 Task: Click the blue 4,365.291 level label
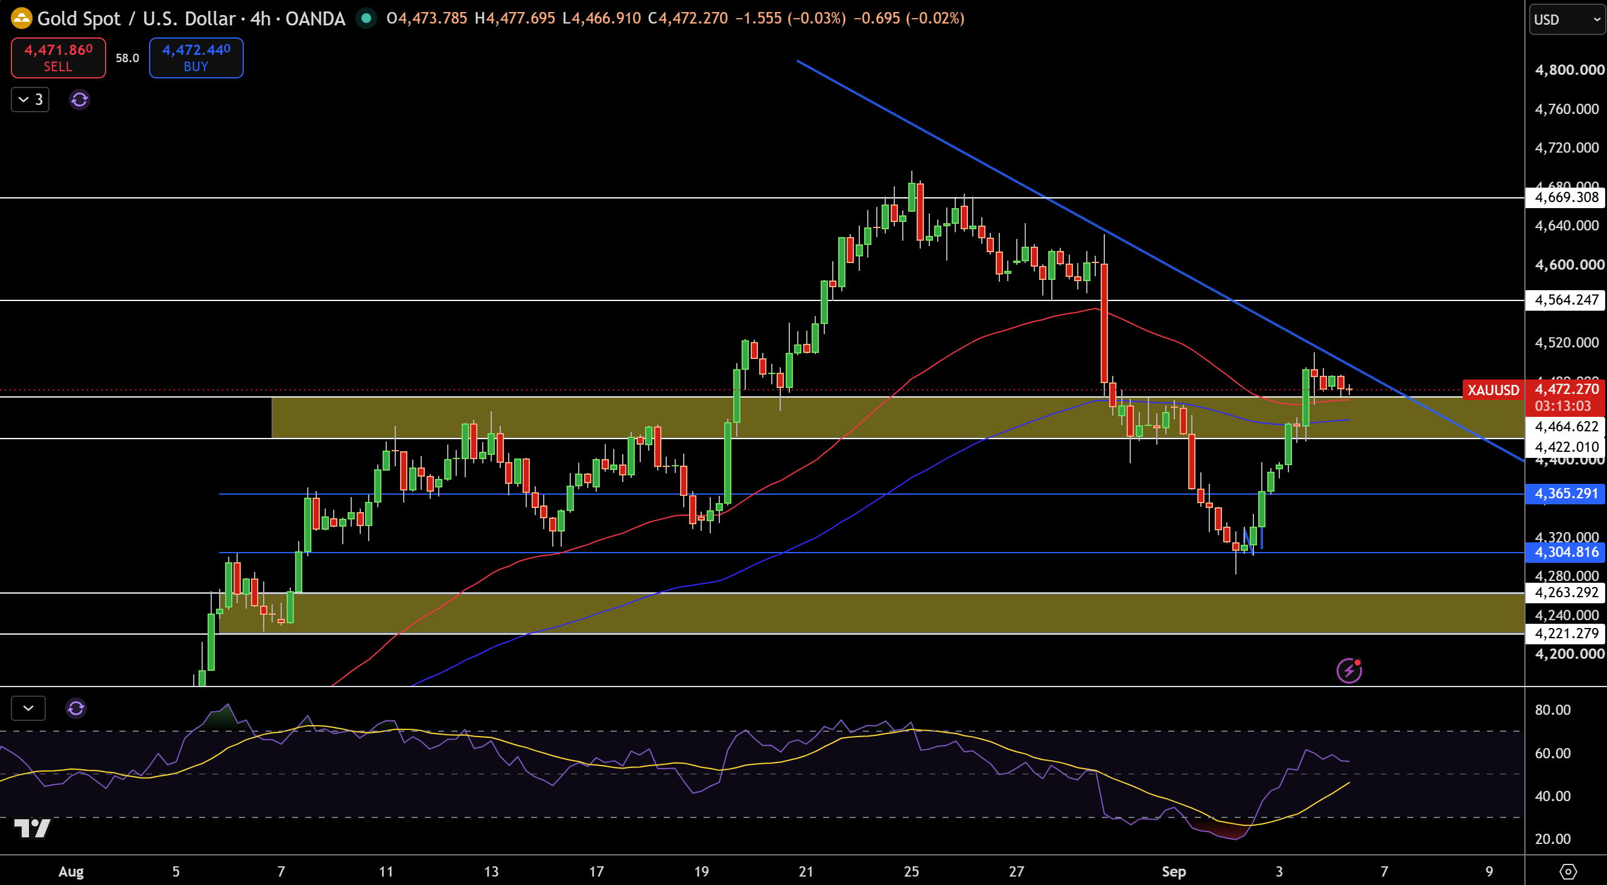[1566, 493]
